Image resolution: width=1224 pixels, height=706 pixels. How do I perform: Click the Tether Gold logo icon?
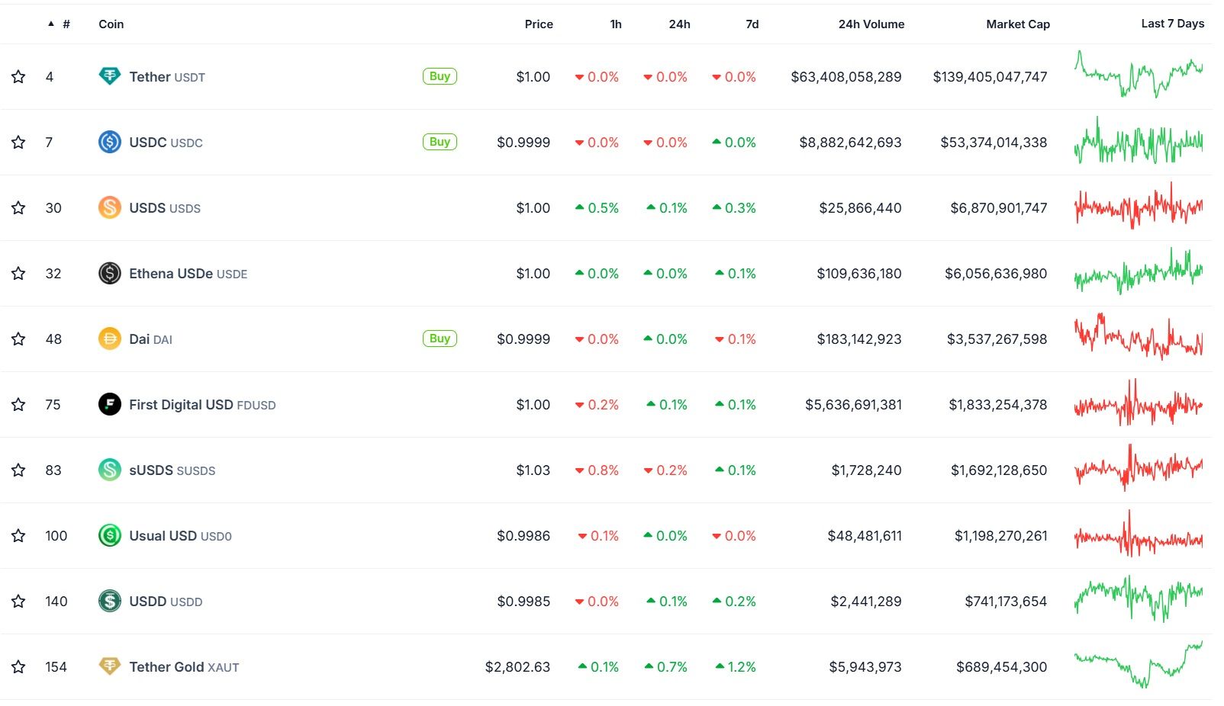[x=110, y=666]
